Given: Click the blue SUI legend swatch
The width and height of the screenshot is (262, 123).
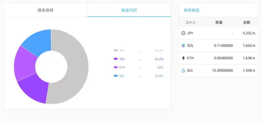Looking at the screenshot, I should point(116,76).
